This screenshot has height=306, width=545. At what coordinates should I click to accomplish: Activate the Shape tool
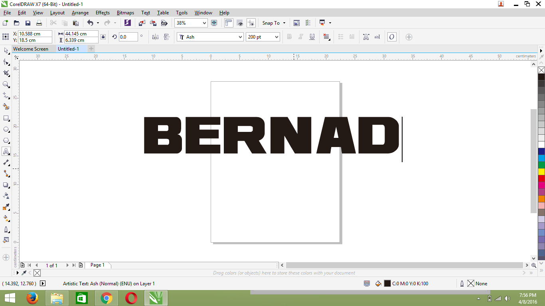(6, 62)
